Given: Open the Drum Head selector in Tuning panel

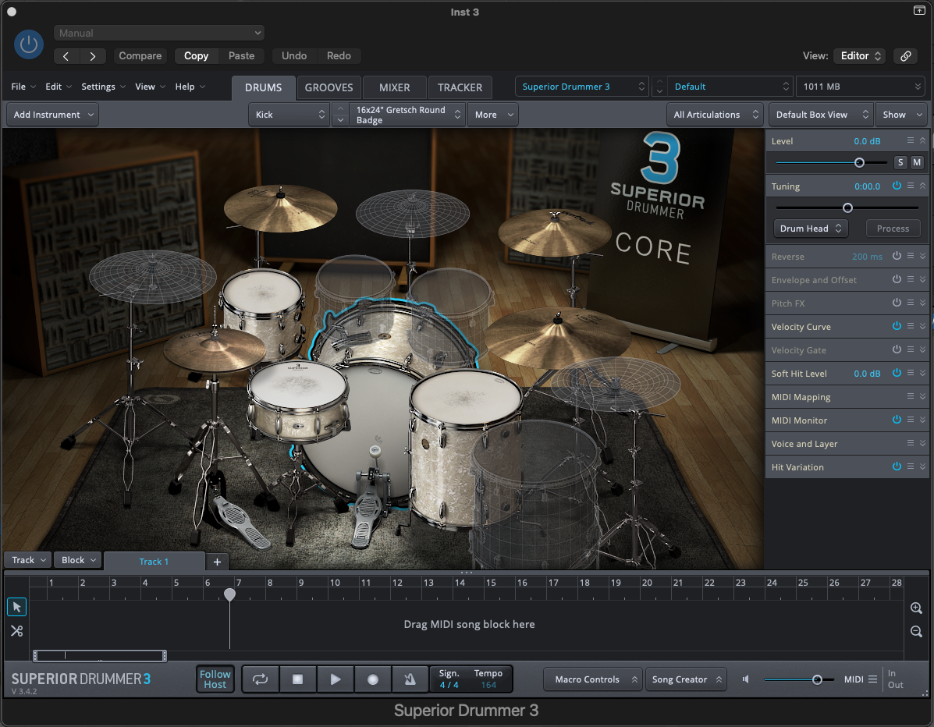Looking at the screenshot, I should 810,228.
